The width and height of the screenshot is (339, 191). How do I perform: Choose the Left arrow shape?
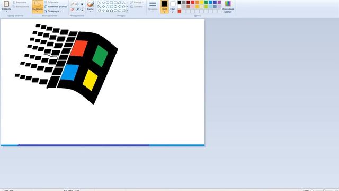pos(120,7)
